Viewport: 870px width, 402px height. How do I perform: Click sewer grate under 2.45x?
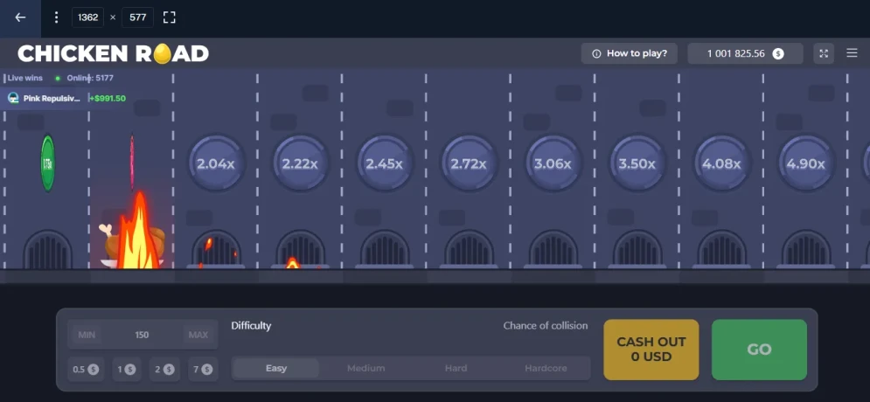[385, 250]
